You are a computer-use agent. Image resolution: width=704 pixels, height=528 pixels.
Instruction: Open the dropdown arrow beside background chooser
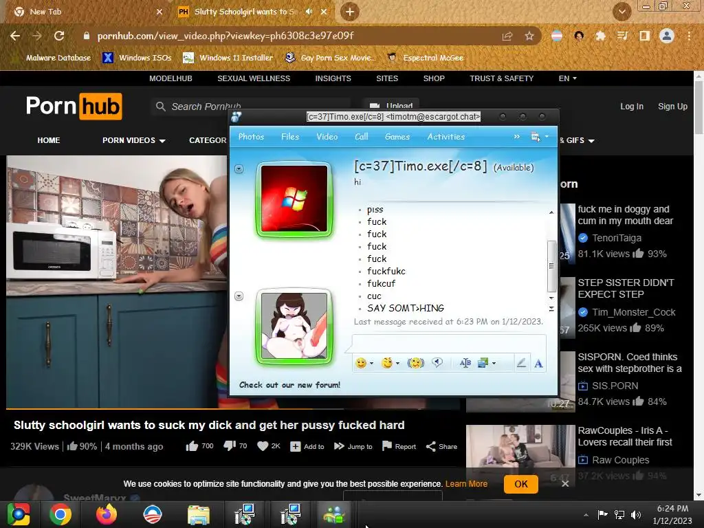coord(494,363)
